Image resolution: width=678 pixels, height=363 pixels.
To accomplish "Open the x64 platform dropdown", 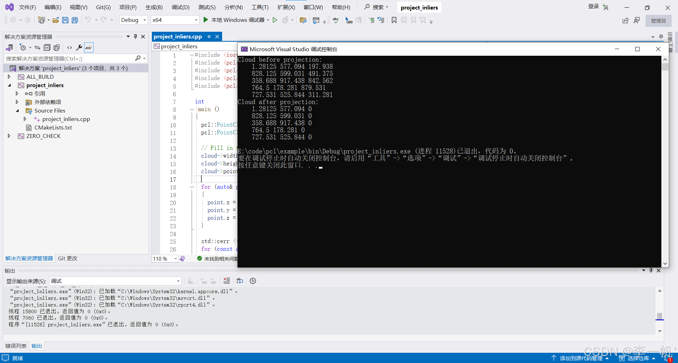I will [x=175, y=20].
